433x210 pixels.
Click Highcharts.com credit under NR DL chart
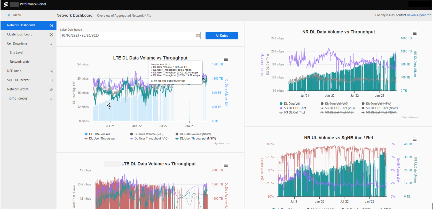410,117
